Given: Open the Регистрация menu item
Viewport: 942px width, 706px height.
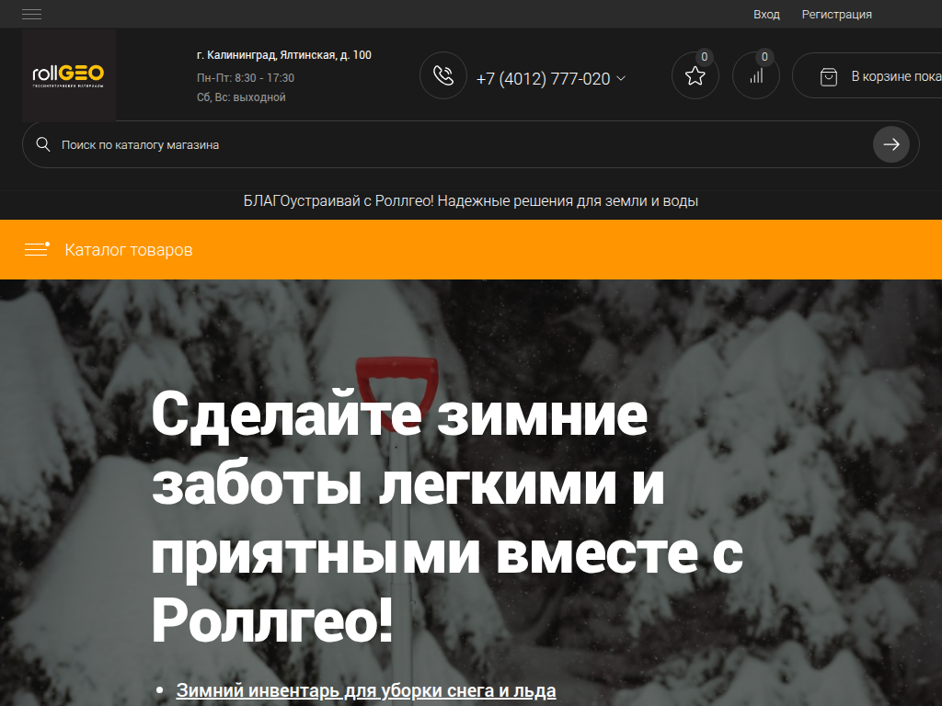Looking at the screenshot, I should coord(837,14).
